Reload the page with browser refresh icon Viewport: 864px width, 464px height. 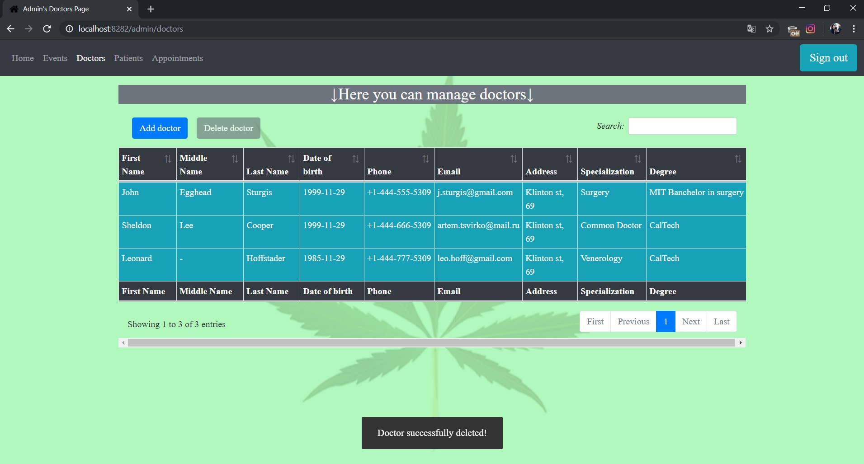[x=47, y=29]
